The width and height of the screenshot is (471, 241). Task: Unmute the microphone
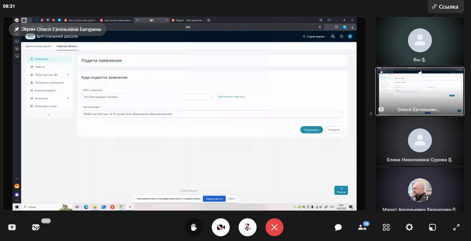pyautogui.click(x=248, y=227)
